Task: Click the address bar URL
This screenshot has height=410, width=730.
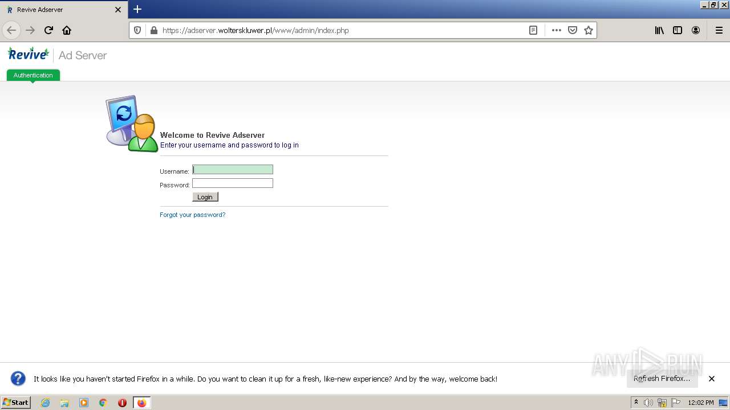Action: 255,31
